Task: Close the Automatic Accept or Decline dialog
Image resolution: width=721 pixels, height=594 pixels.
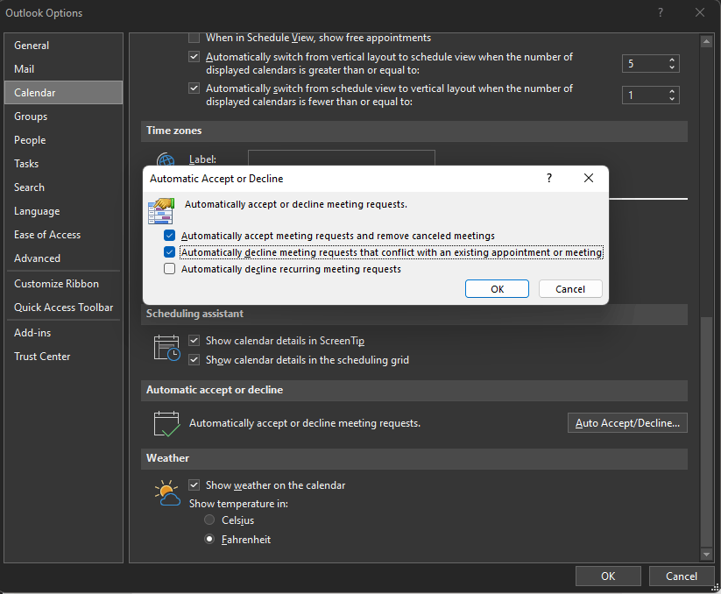Action: point(589,179)
